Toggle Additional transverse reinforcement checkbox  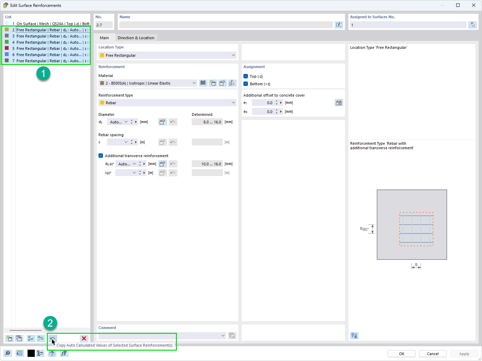coord(101,156)
